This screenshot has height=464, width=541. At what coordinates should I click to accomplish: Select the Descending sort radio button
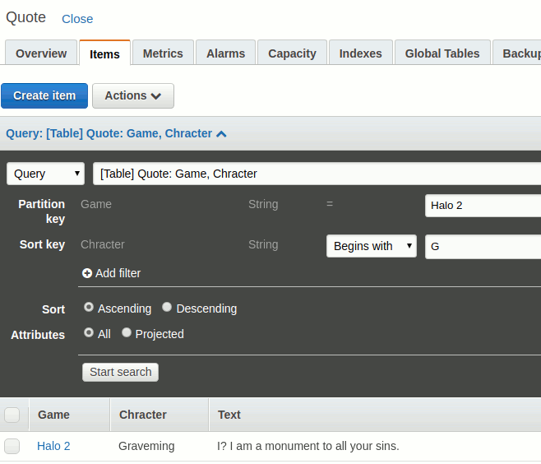(167, 308)
